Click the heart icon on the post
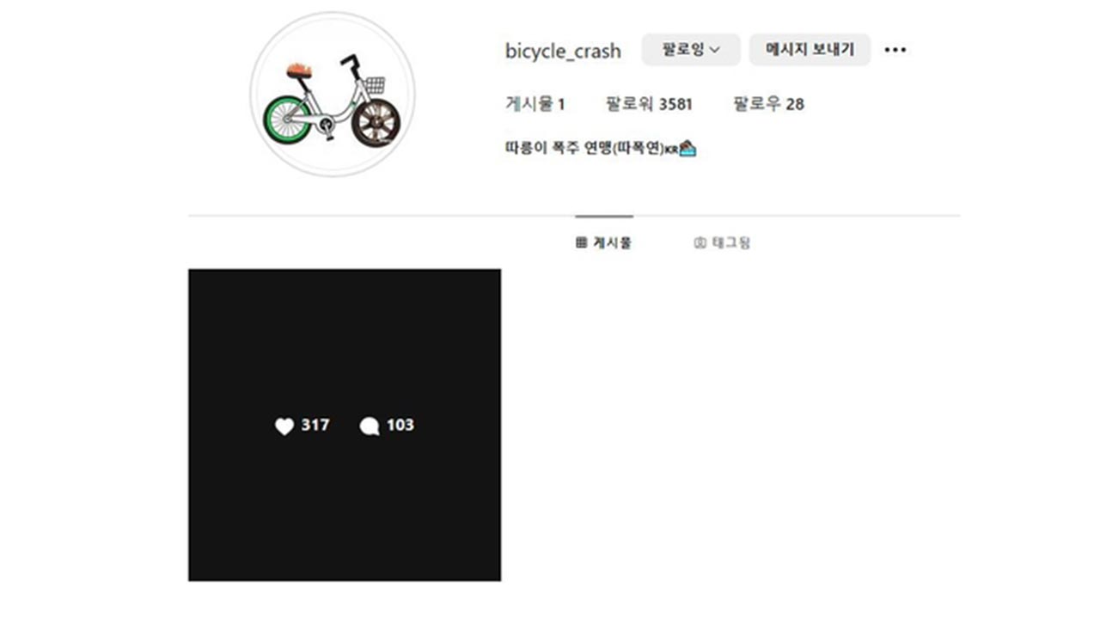Image resolution: width=1100 pixels, height=619 pixels. point(284,426)
